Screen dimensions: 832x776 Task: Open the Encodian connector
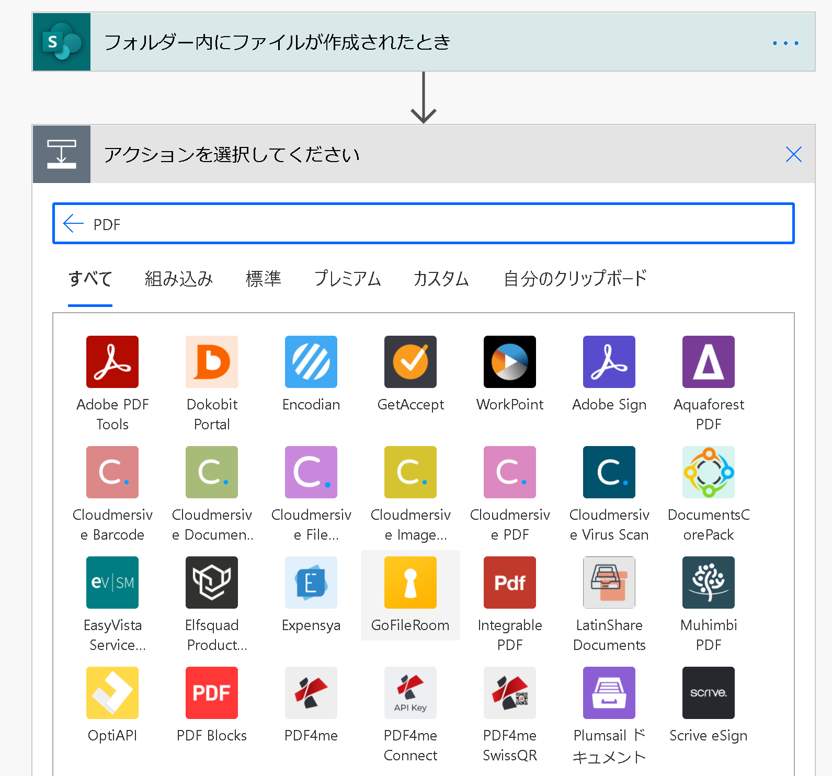click(311, 362)
